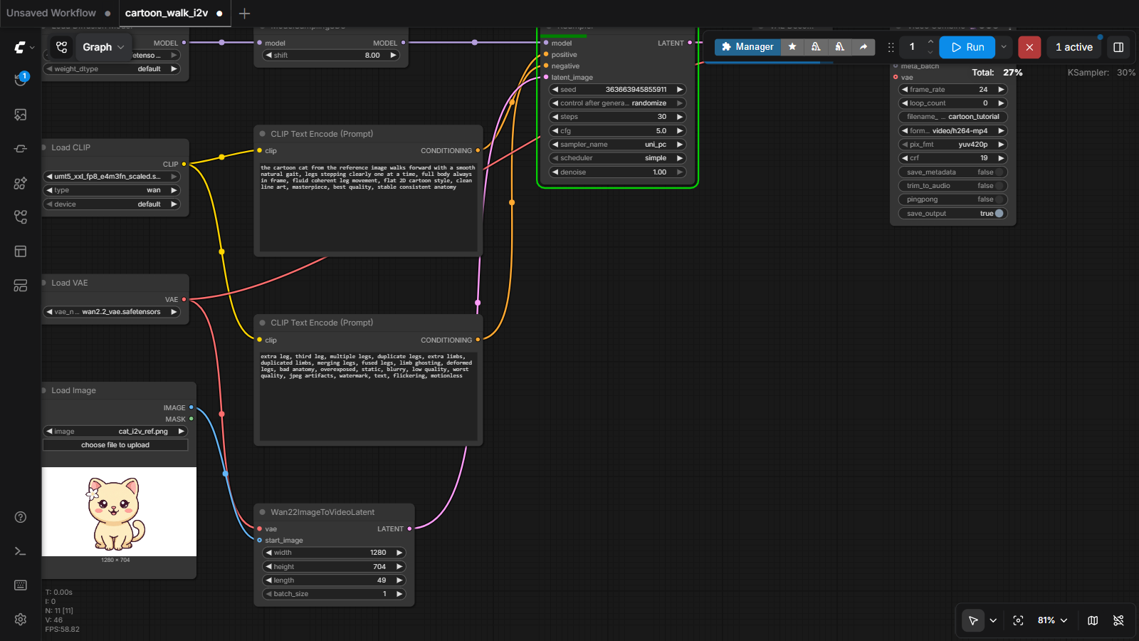The width and height of the screenshot is (1139, 641).
Task: Click the filename_prefix cartoon_tutorial field
Action: [952, 117]
